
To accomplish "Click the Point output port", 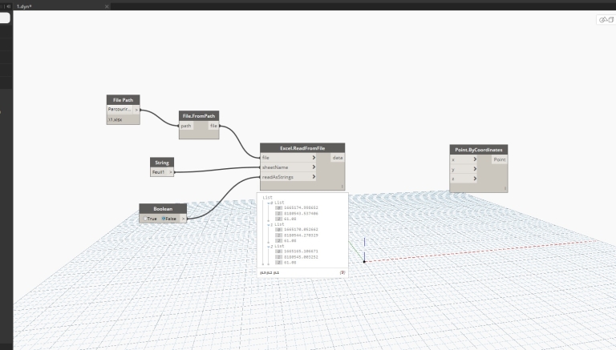I will pyautogui.click(x=500, y=159).
